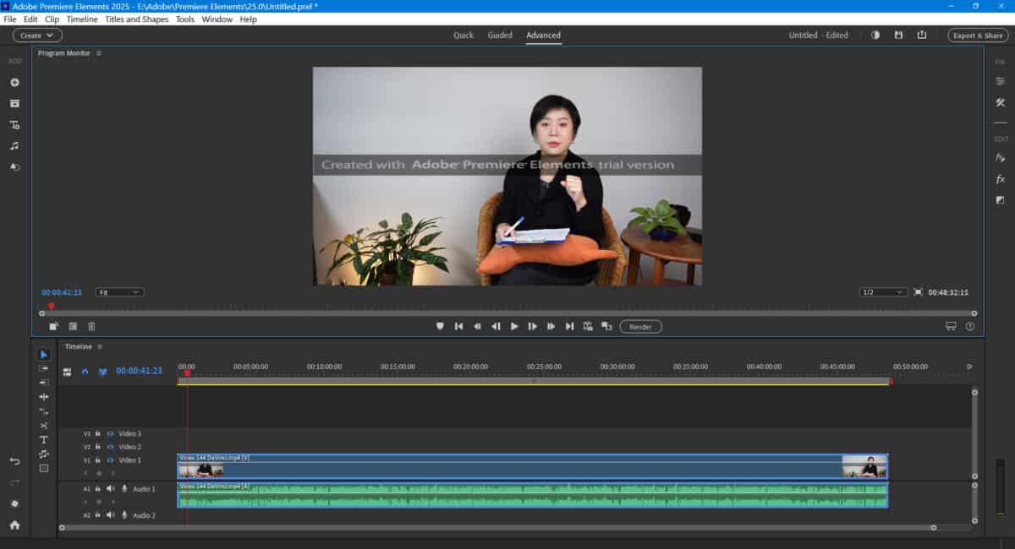This screenshot has width=1015, height=549.
Task: Select the Video 144 DaVinci.mp4 [V] clip
Action: tap(533, 466)
